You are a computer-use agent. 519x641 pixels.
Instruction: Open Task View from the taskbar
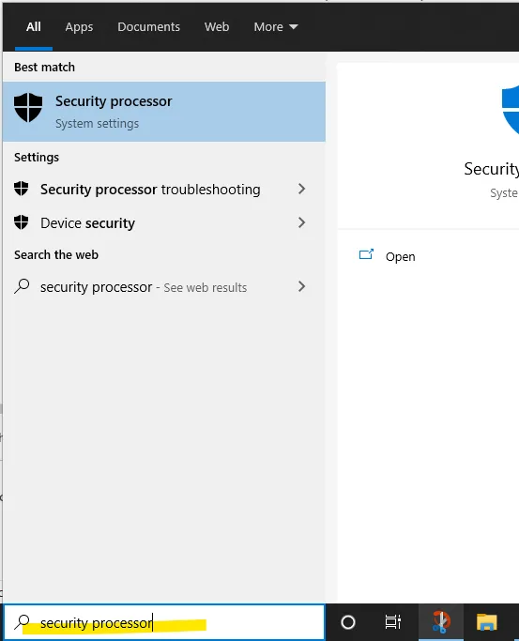coord(392,622)
